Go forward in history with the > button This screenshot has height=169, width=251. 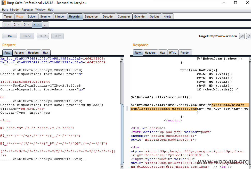(x=58, y=36)
